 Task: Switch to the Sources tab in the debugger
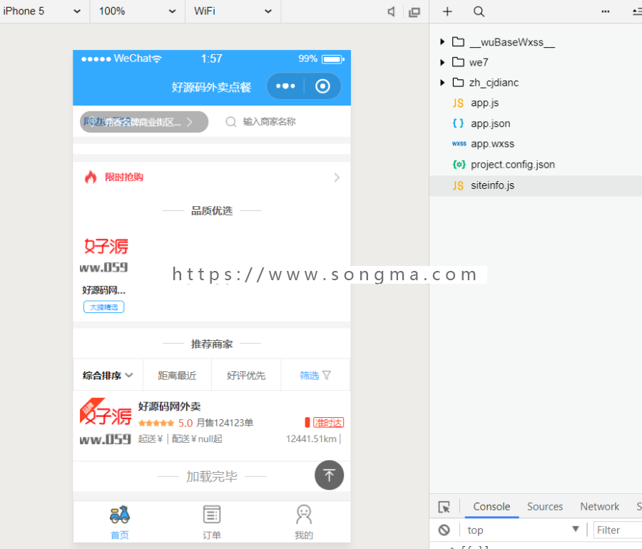(x=544, y=506)
